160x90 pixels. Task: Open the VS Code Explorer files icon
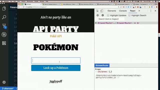4,8
